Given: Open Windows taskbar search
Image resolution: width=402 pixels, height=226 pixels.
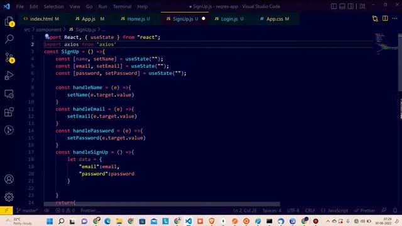Looking at the screenshot, I should point(62,221).
